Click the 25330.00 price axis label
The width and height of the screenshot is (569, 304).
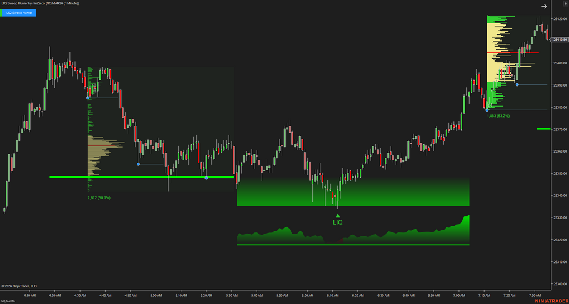click(559, 218)
